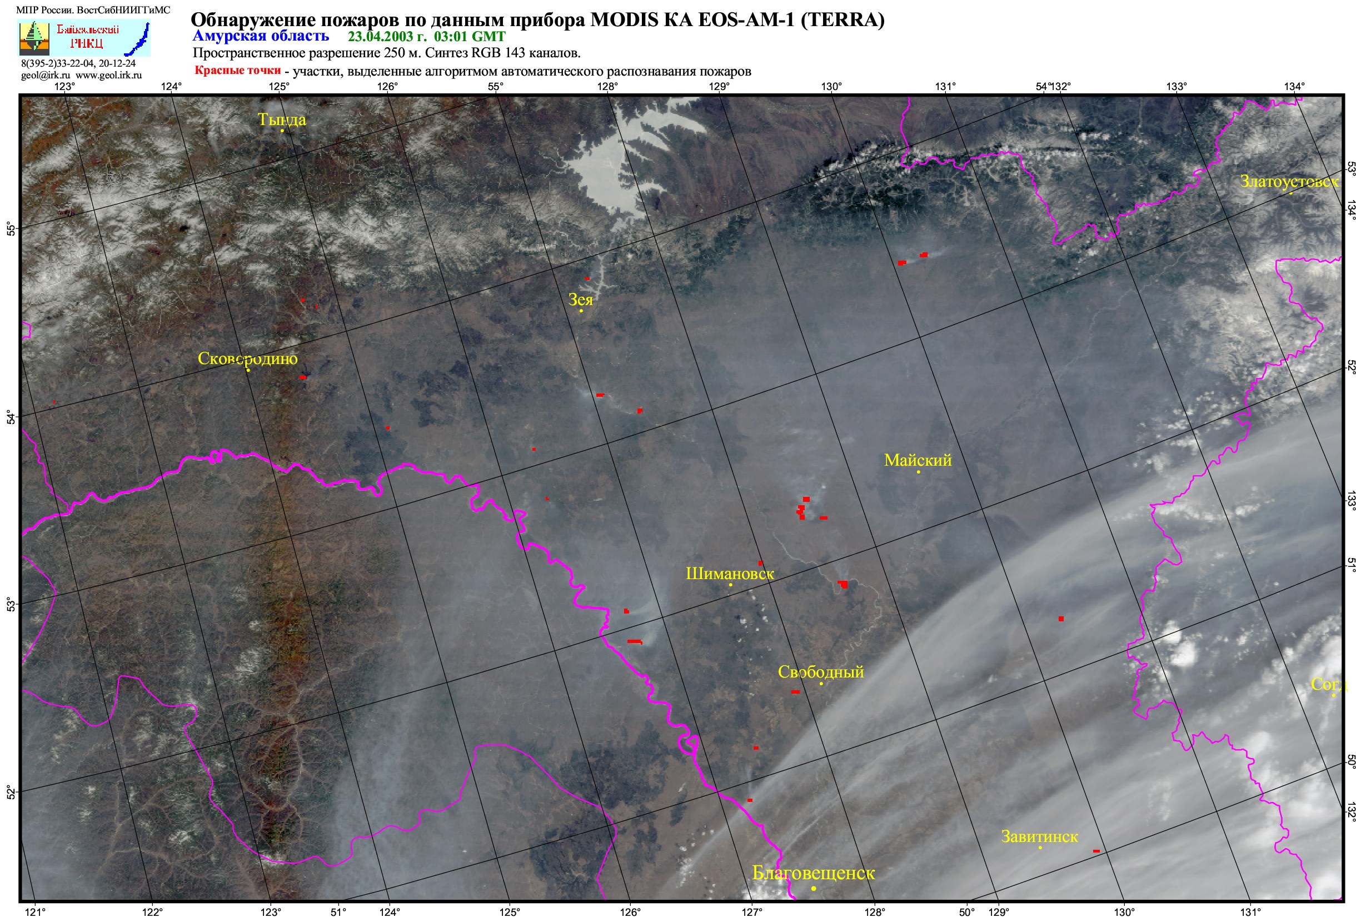Click the green date '23.04.2003 г. 03:01 GMT'
This screenshot has width=1356, height=917.
[426, 36]
